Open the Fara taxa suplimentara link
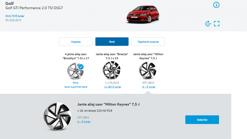The height and width of the screenshot is (139, 247). pyautogui.click(x=76, y=85)
